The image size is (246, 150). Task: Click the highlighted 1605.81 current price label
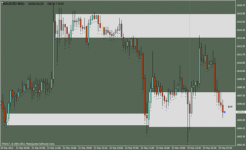click(241, 112)
